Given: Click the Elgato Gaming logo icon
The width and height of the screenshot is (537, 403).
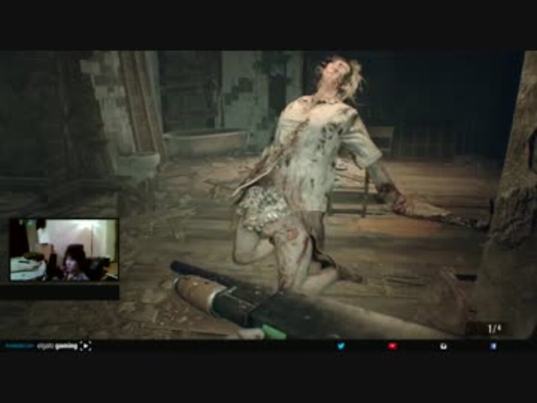Looking at the screenshot, I should (86, 346).
